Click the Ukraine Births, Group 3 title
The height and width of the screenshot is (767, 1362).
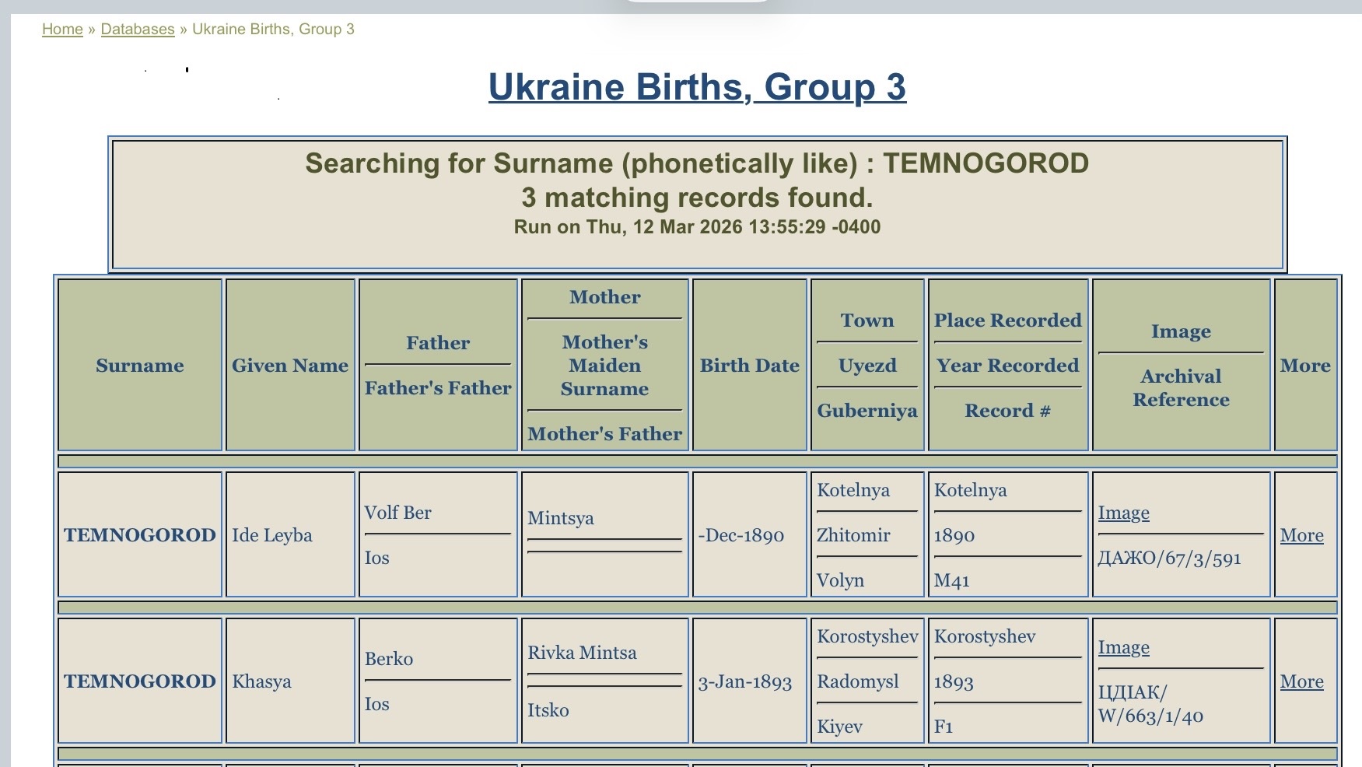click(697, 87)
